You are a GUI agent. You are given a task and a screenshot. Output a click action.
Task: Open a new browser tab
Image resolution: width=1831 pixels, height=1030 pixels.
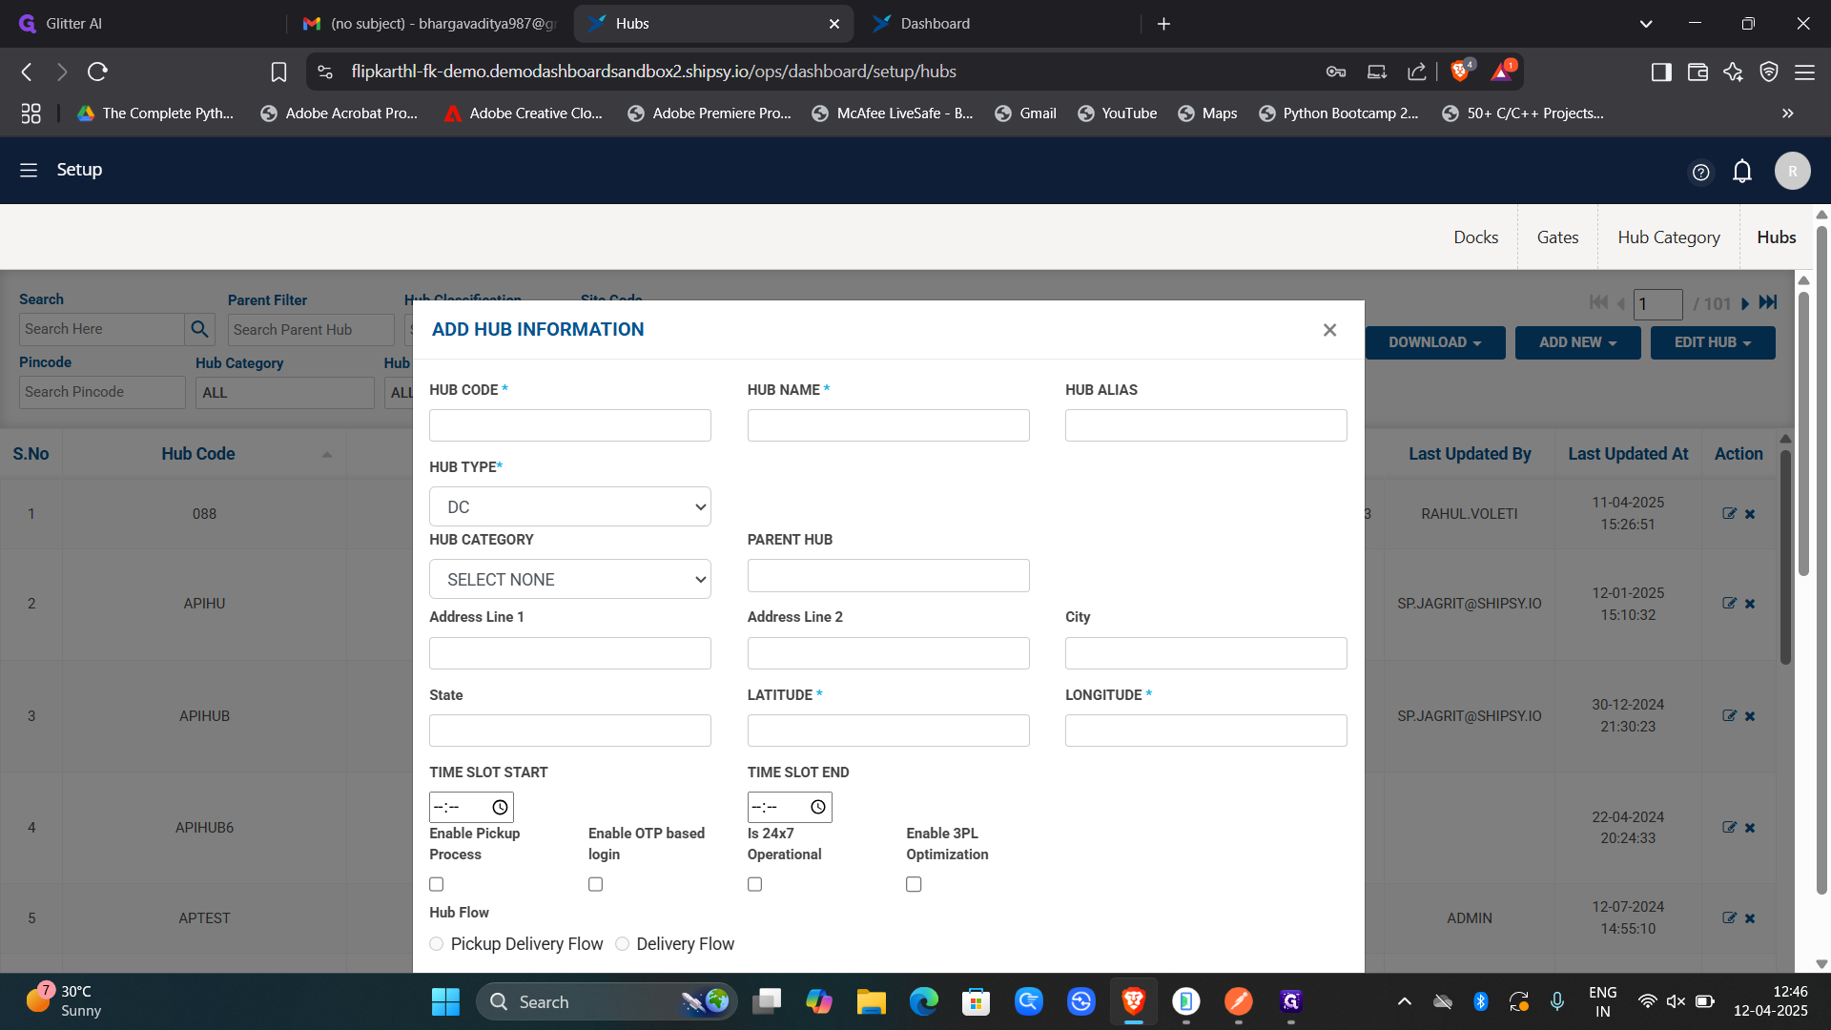coord(1163,24)
